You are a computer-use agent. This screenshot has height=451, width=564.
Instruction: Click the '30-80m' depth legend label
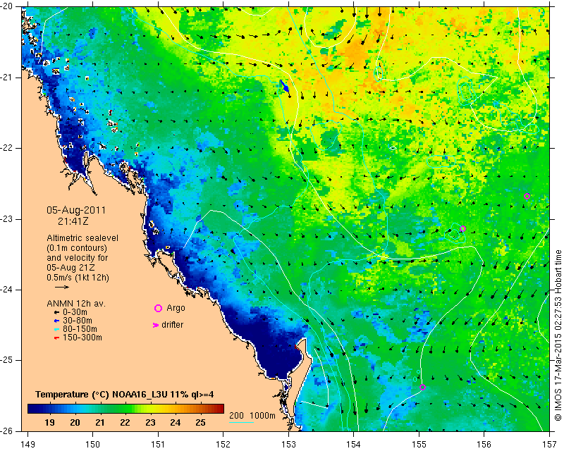point(78,321)
